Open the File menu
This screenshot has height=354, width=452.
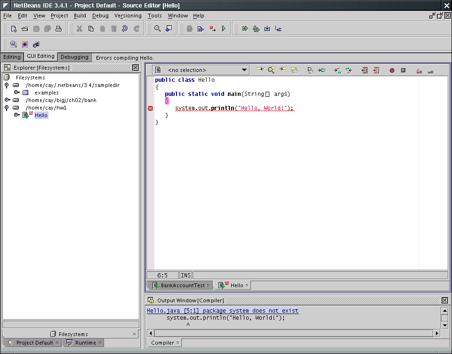(x=7, y=16)
